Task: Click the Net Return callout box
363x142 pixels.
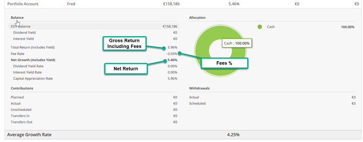Action: coord(126,69)
